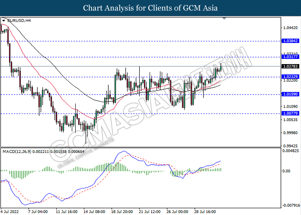Click the 26 Jul 00:00 time label
This screenshot has height=215, width=301.
click(x=177, y=212)
